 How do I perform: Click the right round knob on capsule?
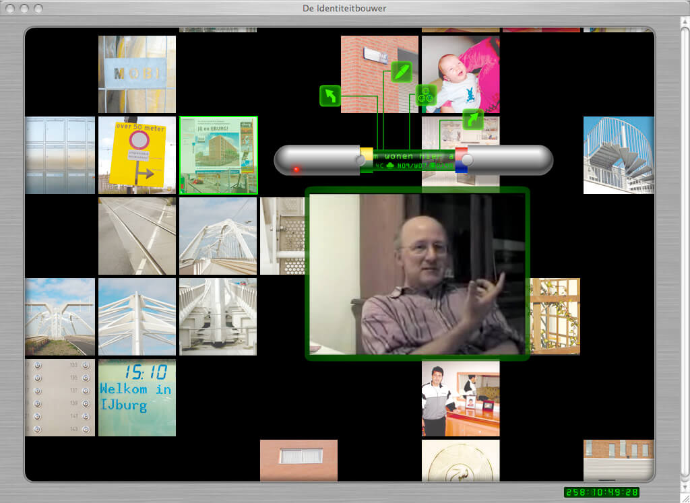467,160
